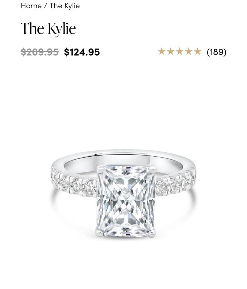Click the top-left prong of the setting
Screen dimensions: 247x289
[x=100, y=168]
